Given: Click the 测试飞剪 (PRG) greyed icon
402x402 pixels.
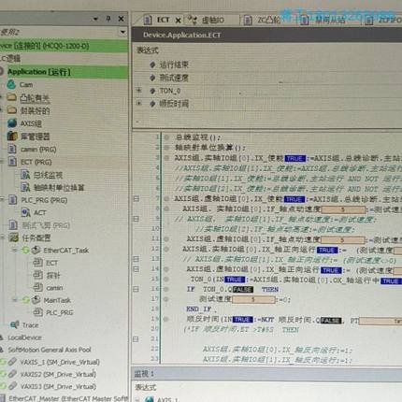Looking at the screenshot, I should click(13, 225).
